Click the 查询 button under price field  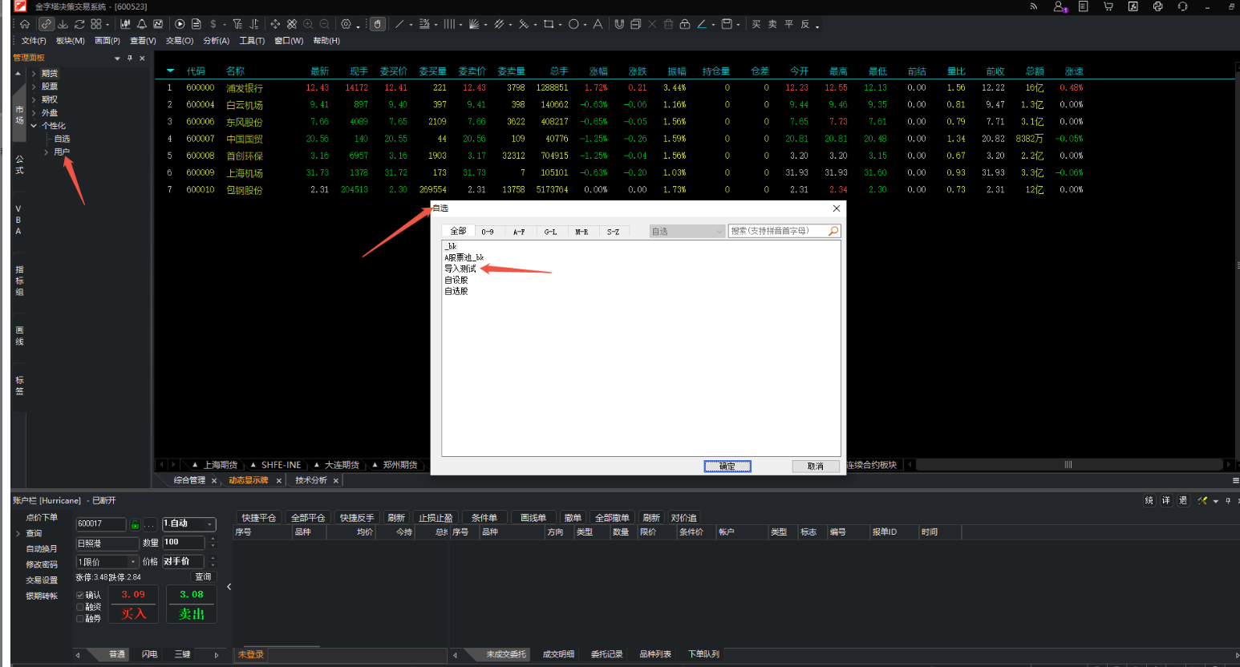204,577
